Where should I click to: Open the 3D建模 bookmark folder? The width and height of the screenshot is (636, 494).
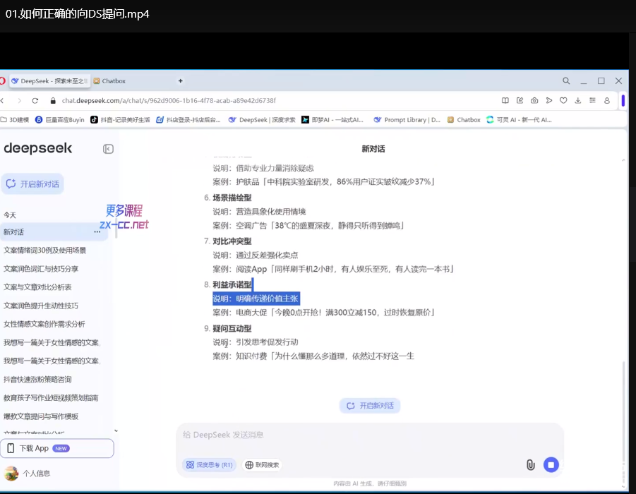15,120
